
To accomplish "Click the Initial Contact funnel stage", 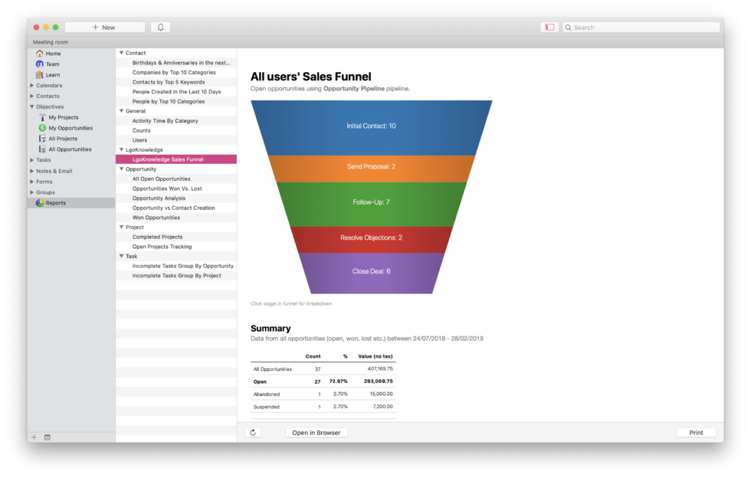I will pyautogui.click(x=371, y=126).
